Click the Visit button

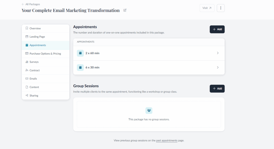[x=207, y=8]
